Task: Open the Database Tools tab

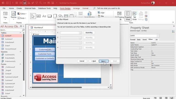Action: [x=45, y=8]
